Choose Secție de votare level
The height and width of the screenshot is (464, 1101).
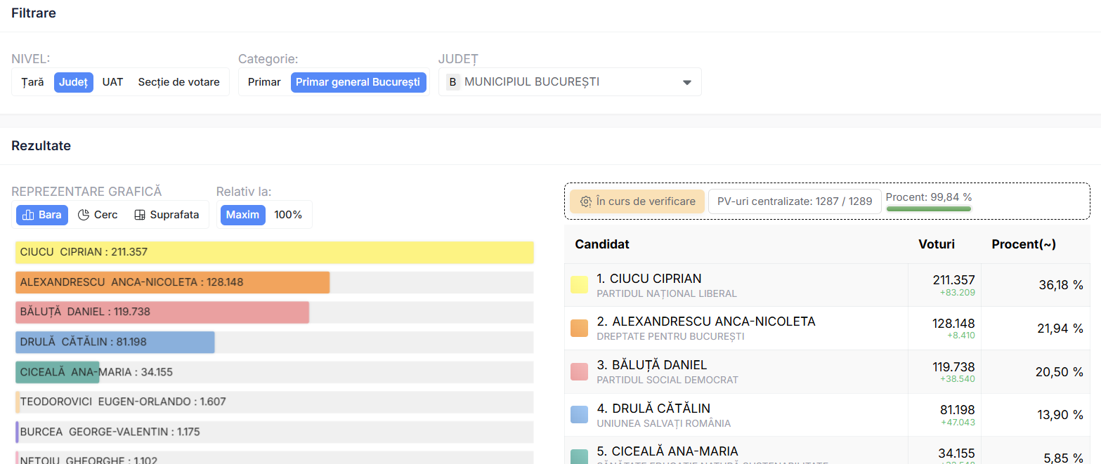pos(178,82)
